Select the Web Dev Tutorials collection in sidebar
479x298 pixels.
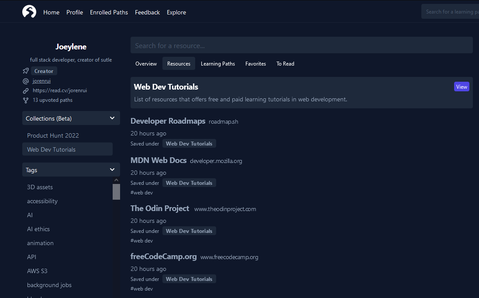click(x=68, y=149)
